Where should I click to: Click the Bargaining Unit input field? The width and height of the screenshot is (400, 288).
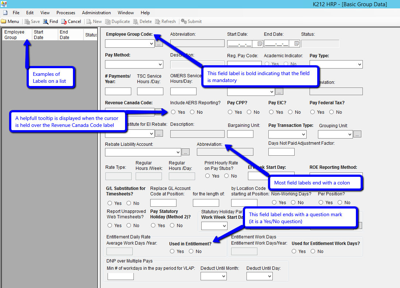(240, 134)
